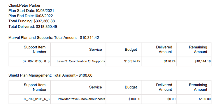The image size is (218, 105).
Task: Select the Total Delivered $318,850.49 line
Action: (x=33, y=27)
